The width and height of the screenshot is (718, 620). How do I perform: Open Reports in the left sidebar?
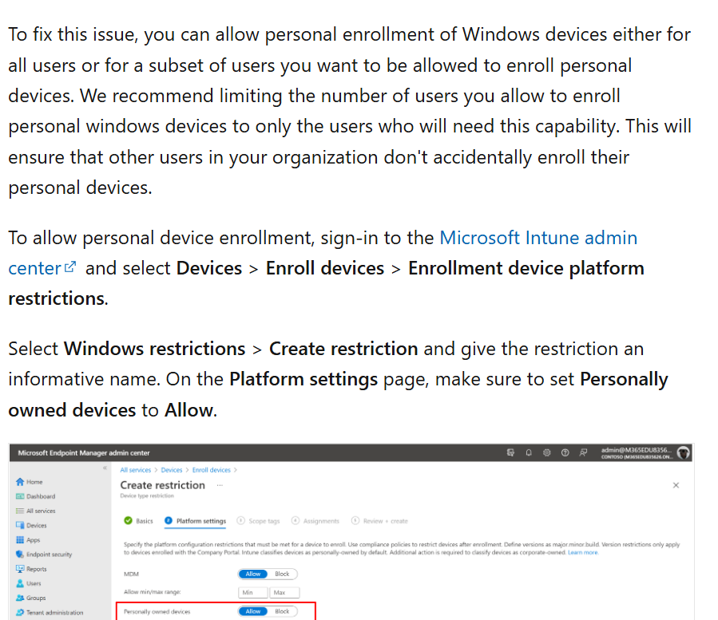coord(31,569)
